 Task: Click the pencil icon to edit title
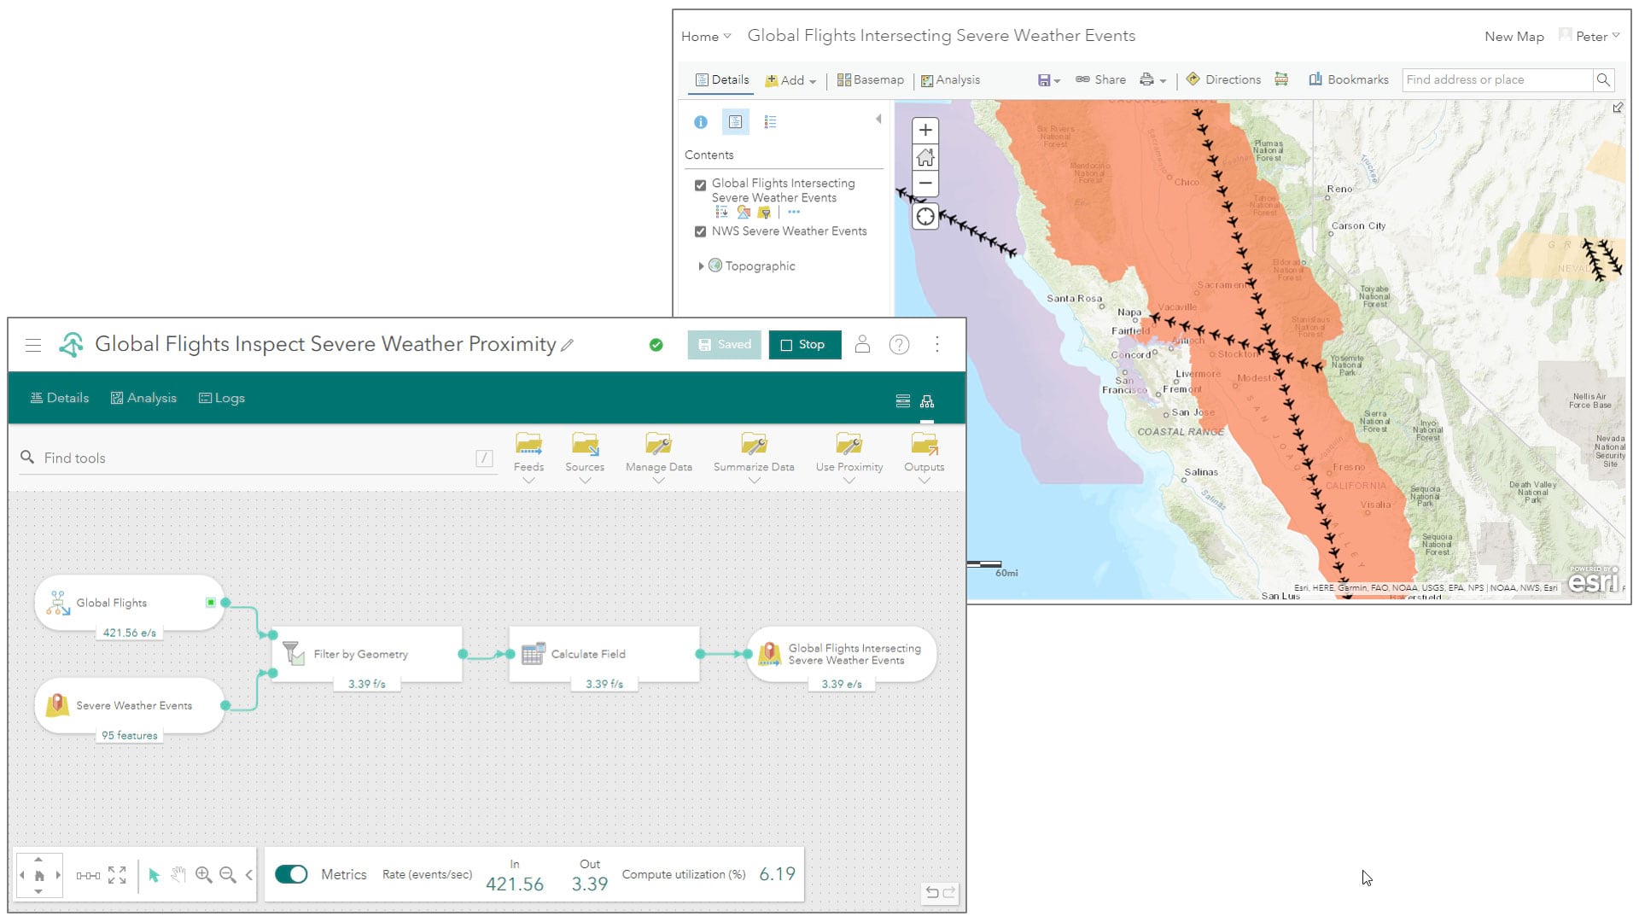[568, 346]
